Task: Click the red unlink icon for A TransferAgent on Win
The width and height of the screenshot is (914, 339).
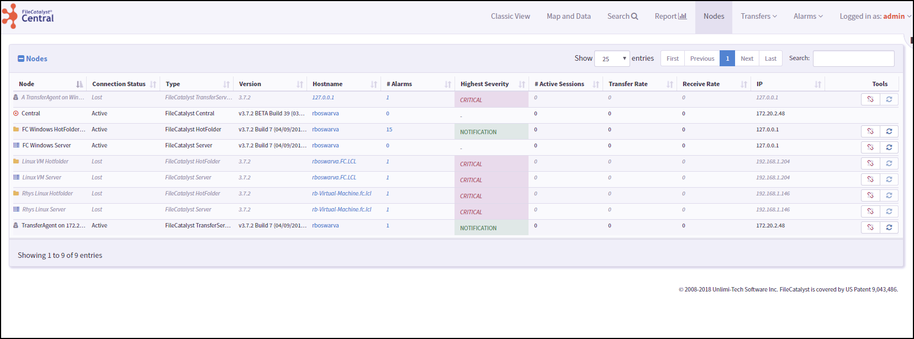Action: (x=870, y=99)
